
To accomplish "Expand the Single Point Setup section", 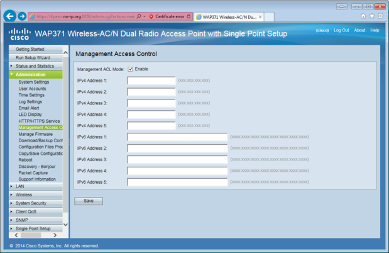I will 36,228.
